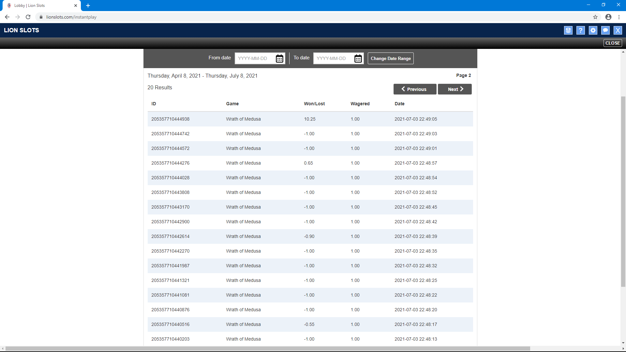Click the address bar URL
This screenshot has height=352, width=626.
71,17
